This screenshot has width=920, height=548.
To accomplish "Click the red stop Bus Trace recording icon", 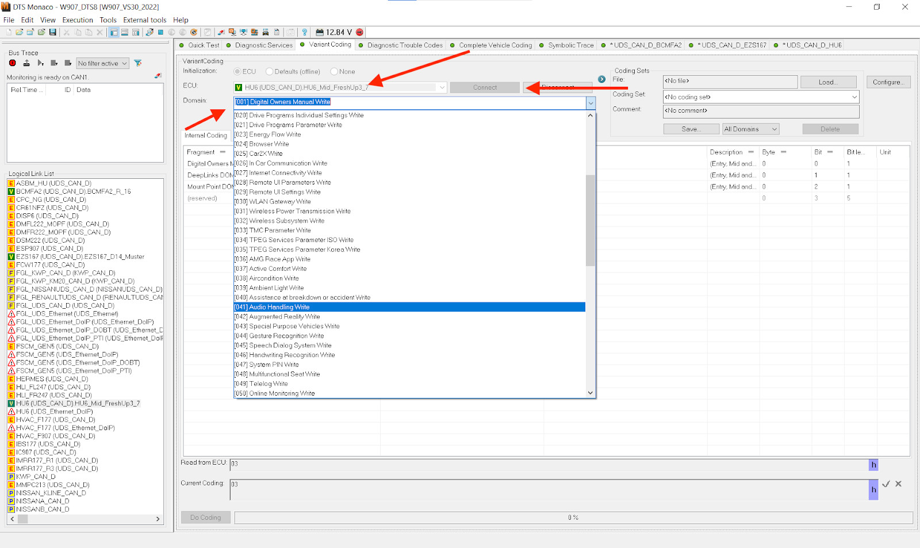I will [12, 63].
